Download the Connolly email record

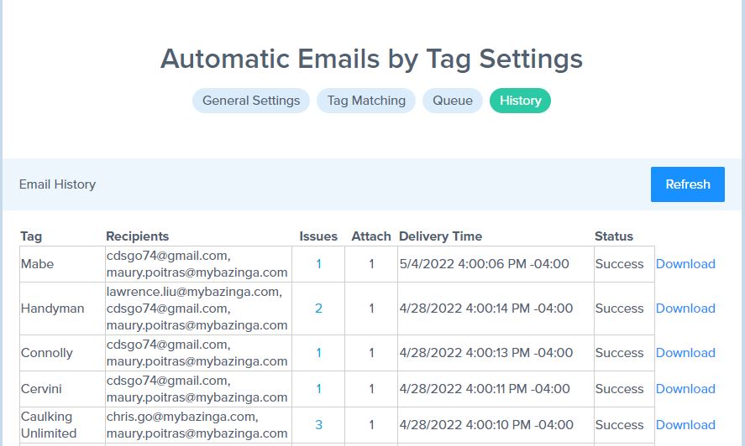tap(685, 353)
